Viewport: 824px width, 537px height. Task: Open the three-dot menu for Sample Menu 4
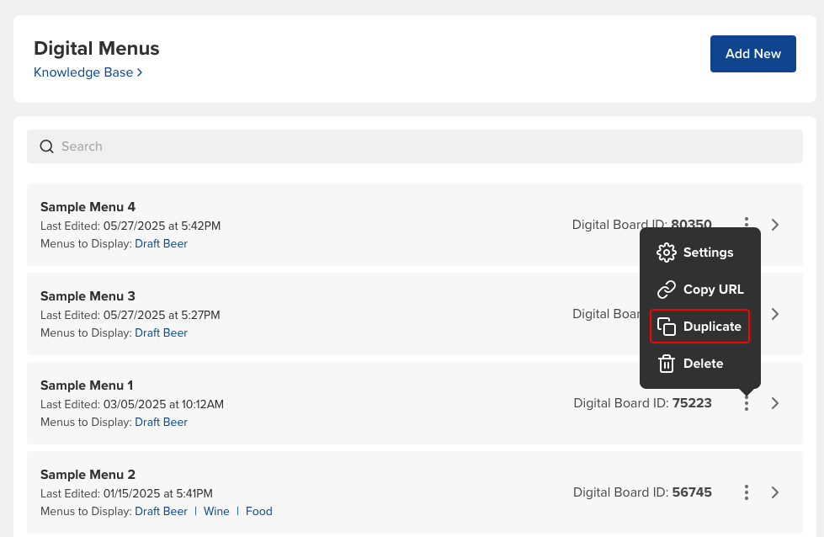(x=747, y=225)
